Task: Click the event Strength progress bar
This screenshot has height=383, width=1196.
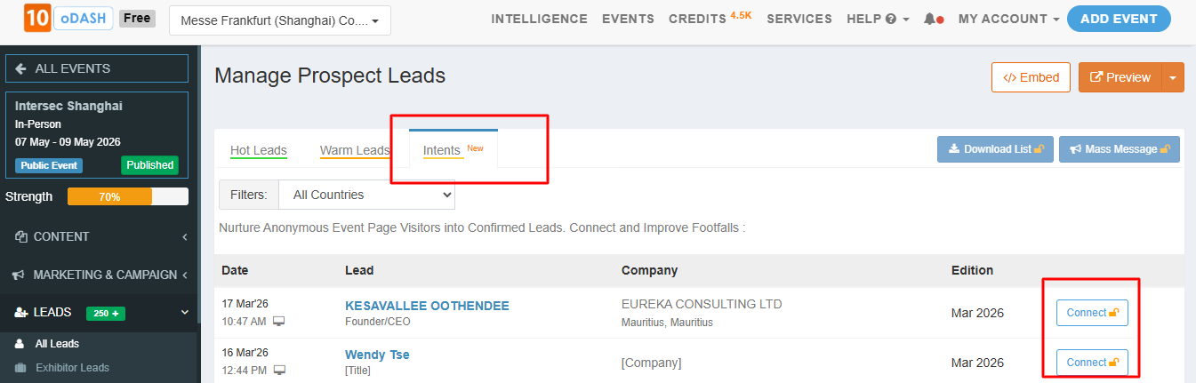Action: coord(127,196)
